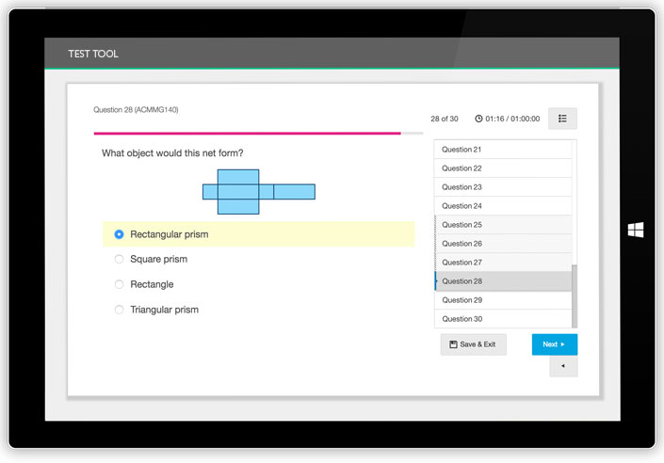Viewport: 664px width, 463px height.
Task: Open Question 30 in the list
Action: coord(503,319)
